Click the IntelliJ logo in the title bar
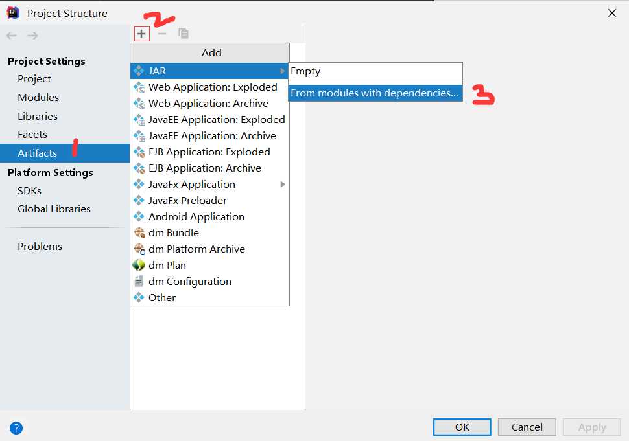The height and width of the screenshot is (441, 629). tap(13, 13)
